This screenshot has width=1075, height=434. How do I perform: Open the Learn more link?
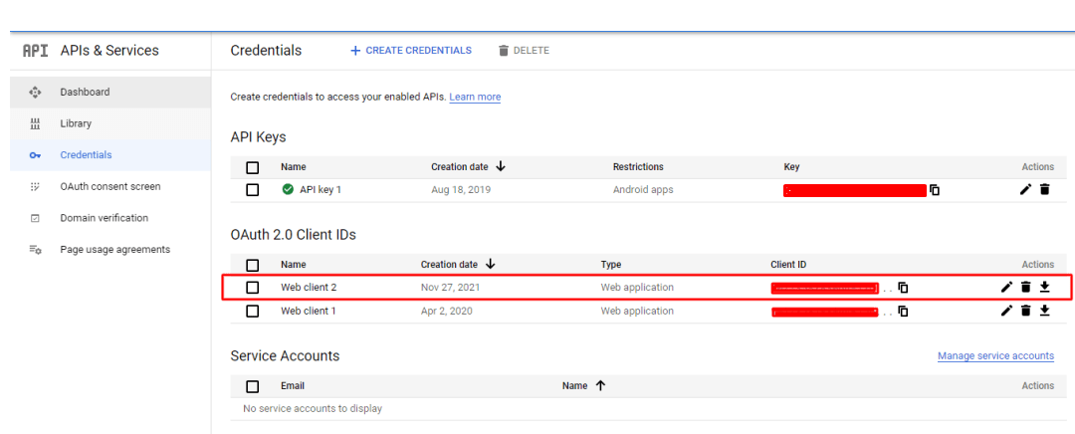click(475, 98)
